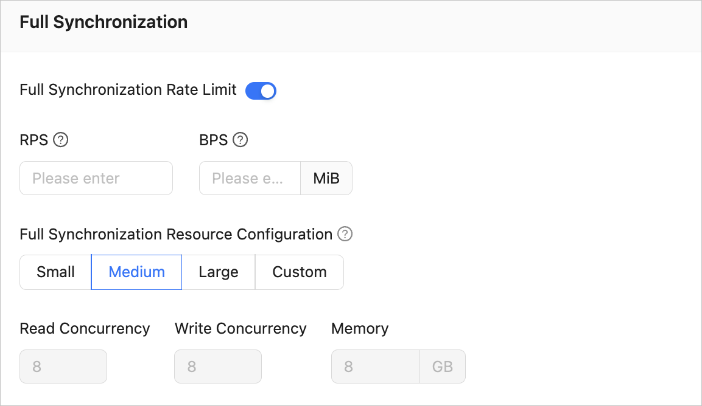Click the MiB unit box beside BPS
The width and height of the screenshot is (702, 406).
pyautogui.click(x=326, y=178)
